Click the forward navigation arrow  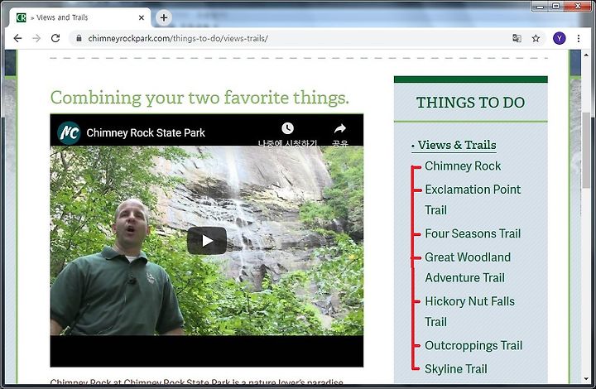pos(36,38)
